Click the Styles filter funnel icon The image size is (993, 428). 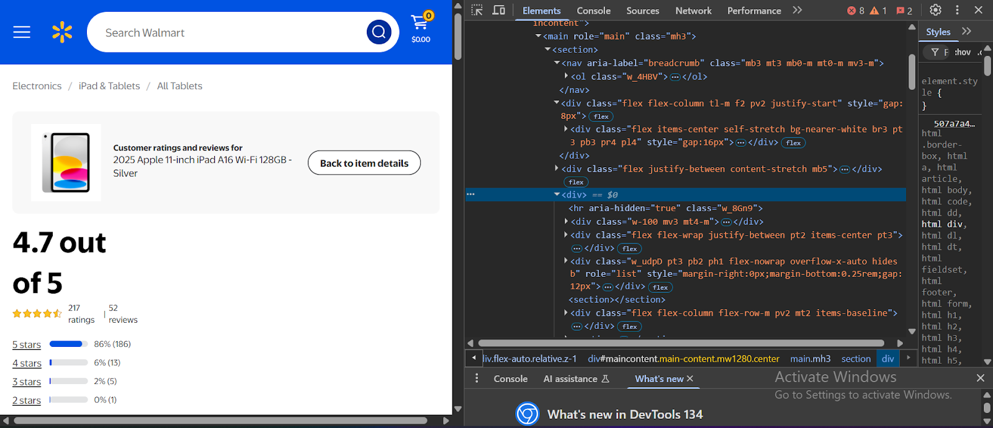(x=935, y=53)
